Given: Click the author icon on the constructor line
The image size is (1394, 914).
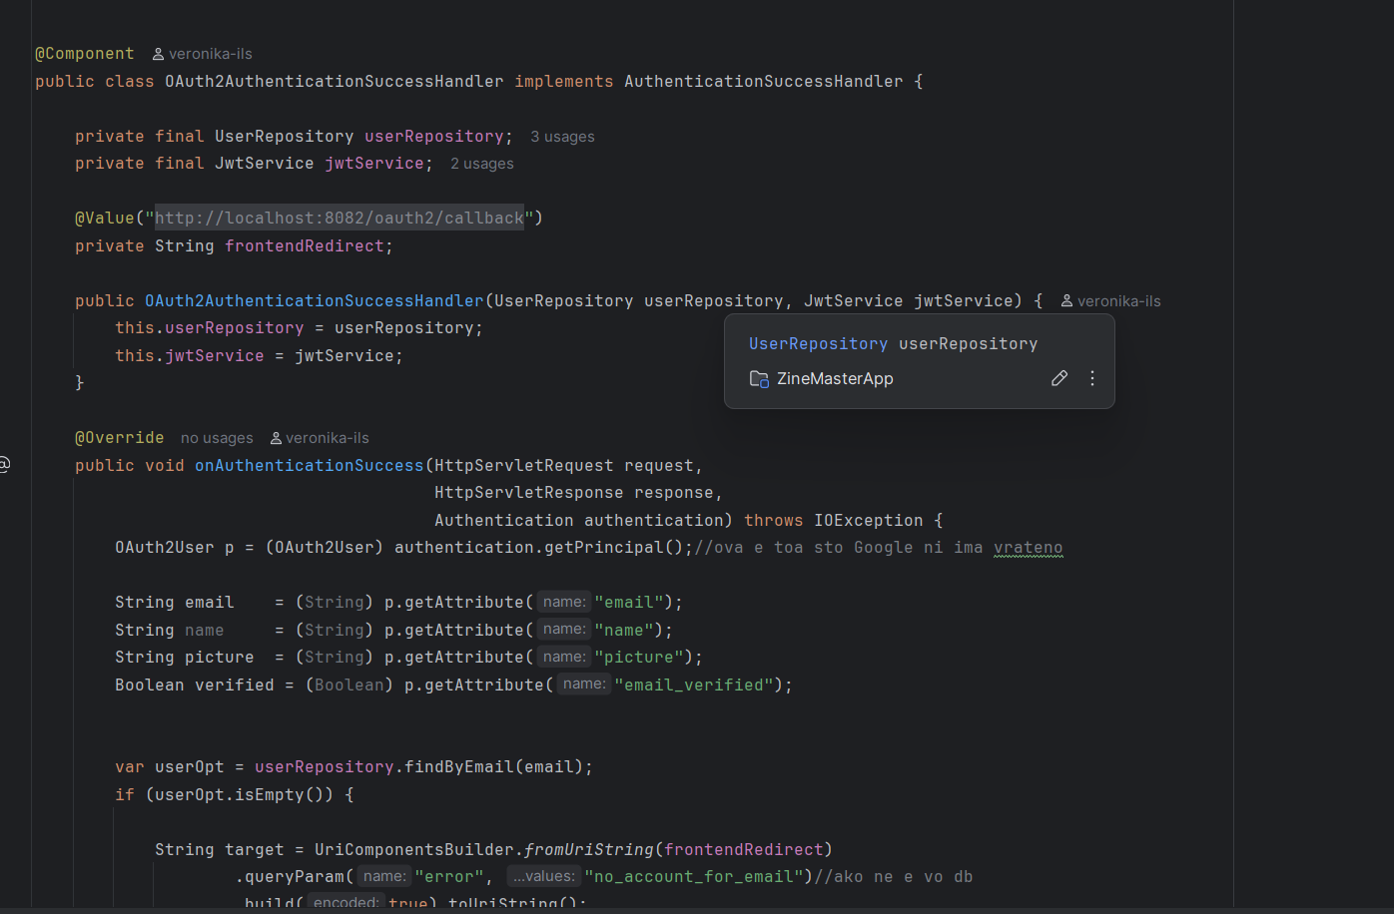Looking at the screenshot, I should (x=1066, y=301).
